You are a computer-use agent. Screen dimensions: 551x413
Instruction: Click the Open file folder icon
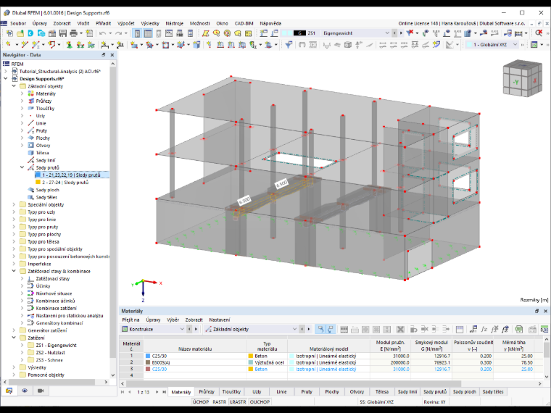[20, 33]
